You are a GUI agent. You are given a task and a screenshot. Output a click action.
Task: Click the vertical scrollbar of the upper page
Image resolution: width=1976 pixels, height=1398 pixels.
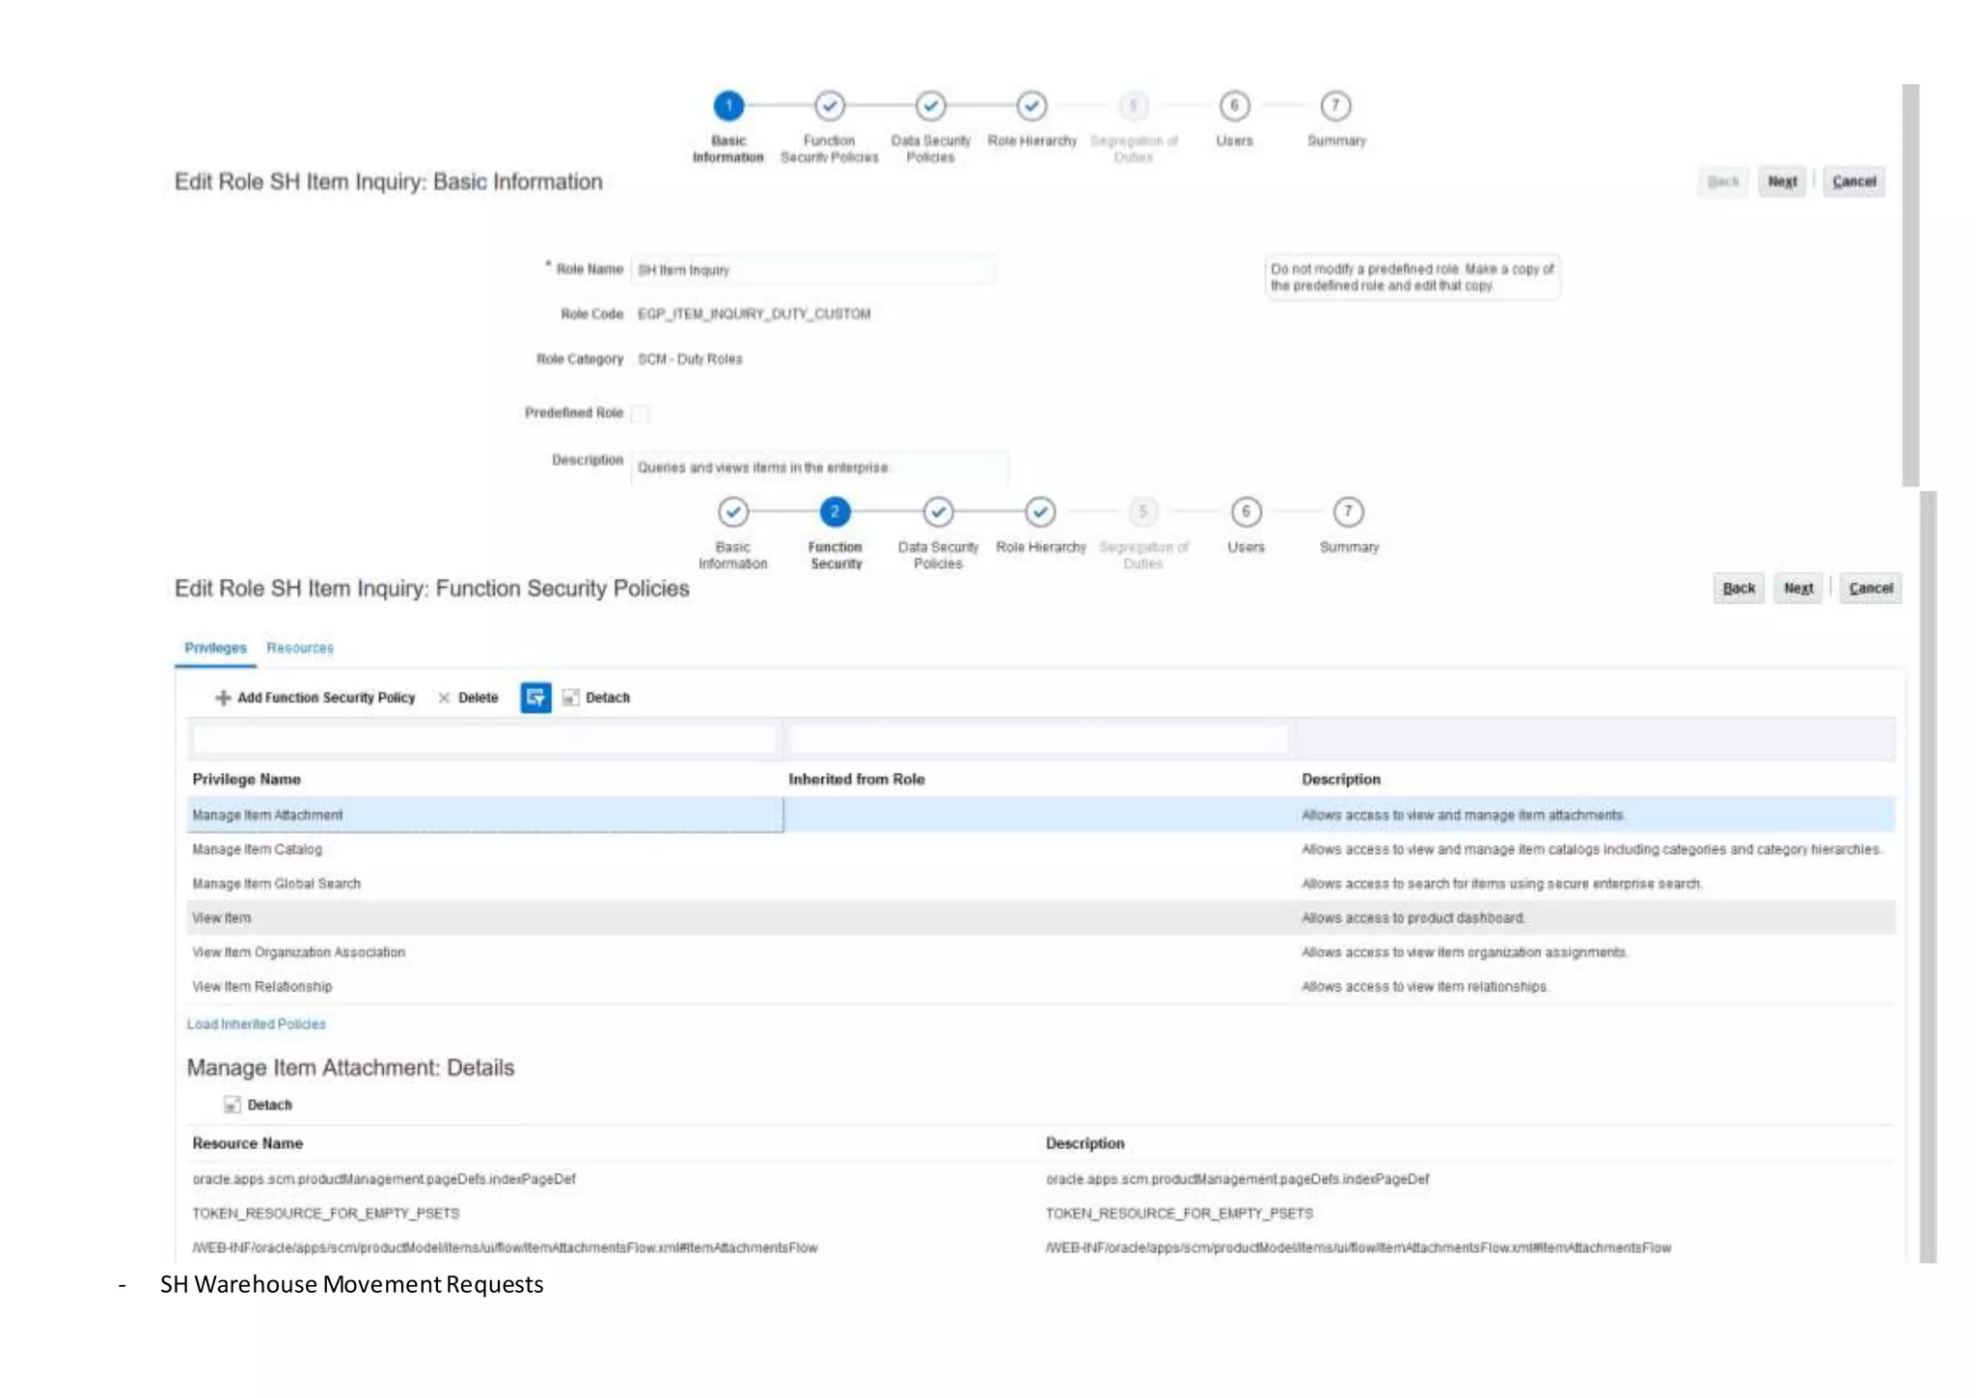[1910, 285]
